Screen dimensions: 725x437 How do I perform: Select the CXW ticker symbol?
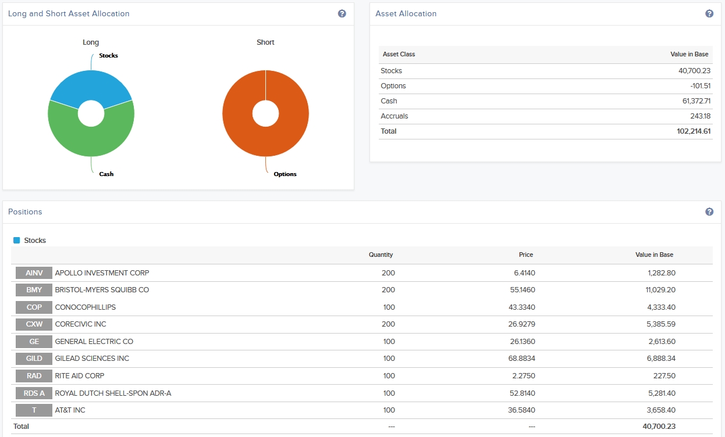[x=34, y=324]
